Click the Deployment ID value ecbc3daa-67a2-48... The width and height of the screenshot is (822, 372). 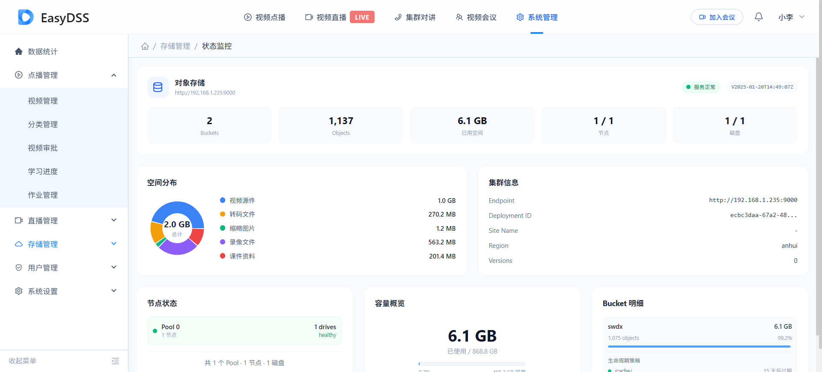[764, 215]
